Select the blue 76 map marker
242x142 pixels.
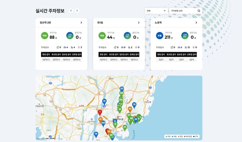point(96,134)
